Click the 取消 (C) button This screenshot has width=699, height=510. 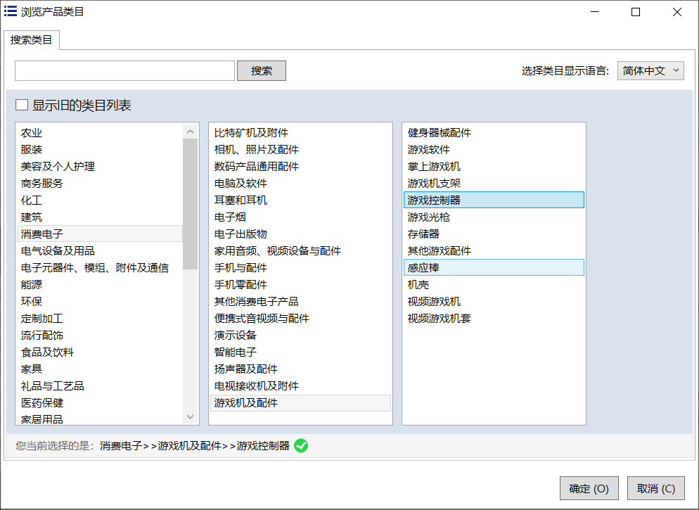click(656, 489)
